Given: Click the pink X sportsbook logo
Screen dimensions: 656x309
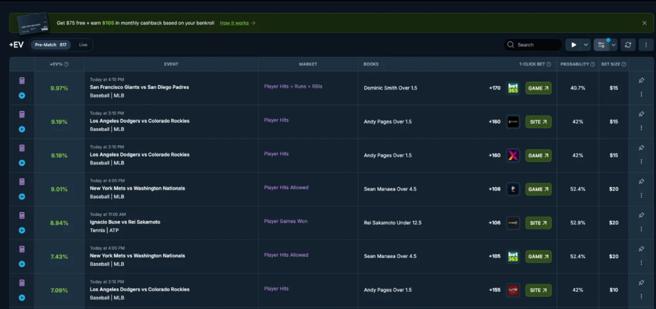Looking at the screenshot, I should click(x=513, y=155).
